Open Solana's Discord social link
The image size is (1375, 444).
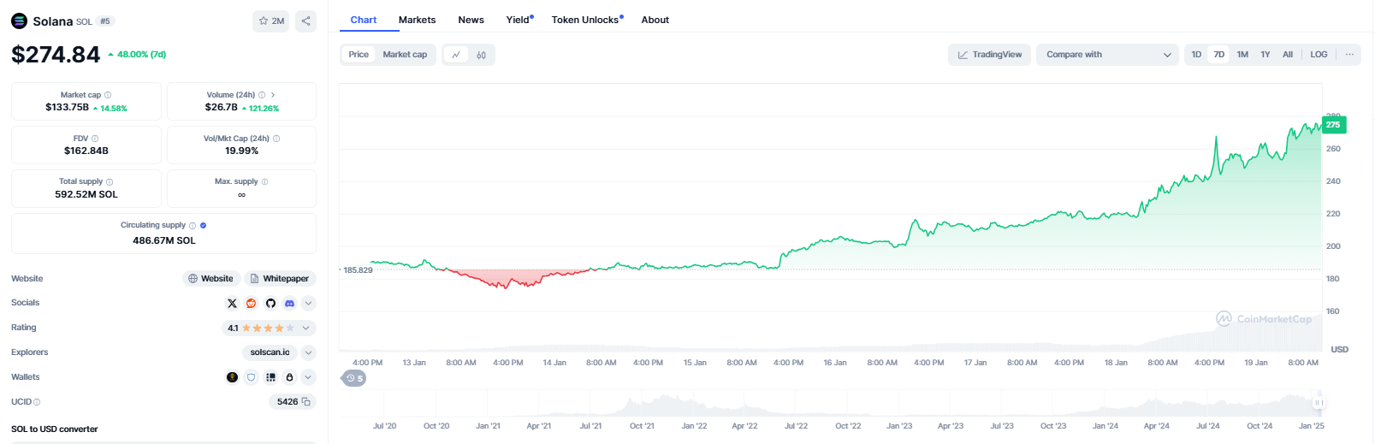click(x=289, y=304)
